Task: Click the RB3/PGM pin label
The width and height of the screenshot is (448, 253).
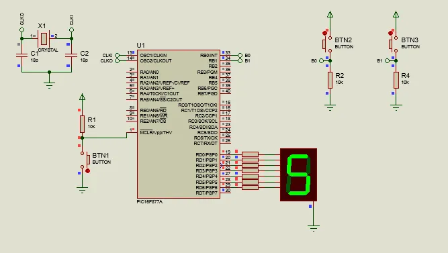Action: point(207,72)
